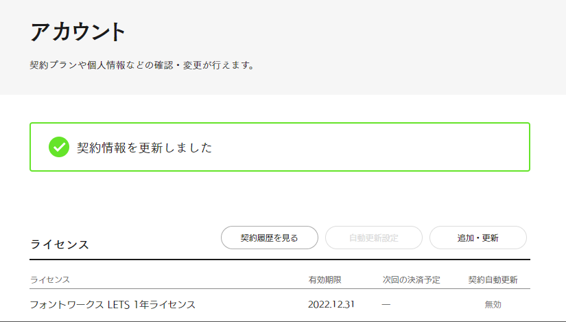Click the ライセンス section heading above the table
This screenshot has height=322, width=566.
coord(60,244)
